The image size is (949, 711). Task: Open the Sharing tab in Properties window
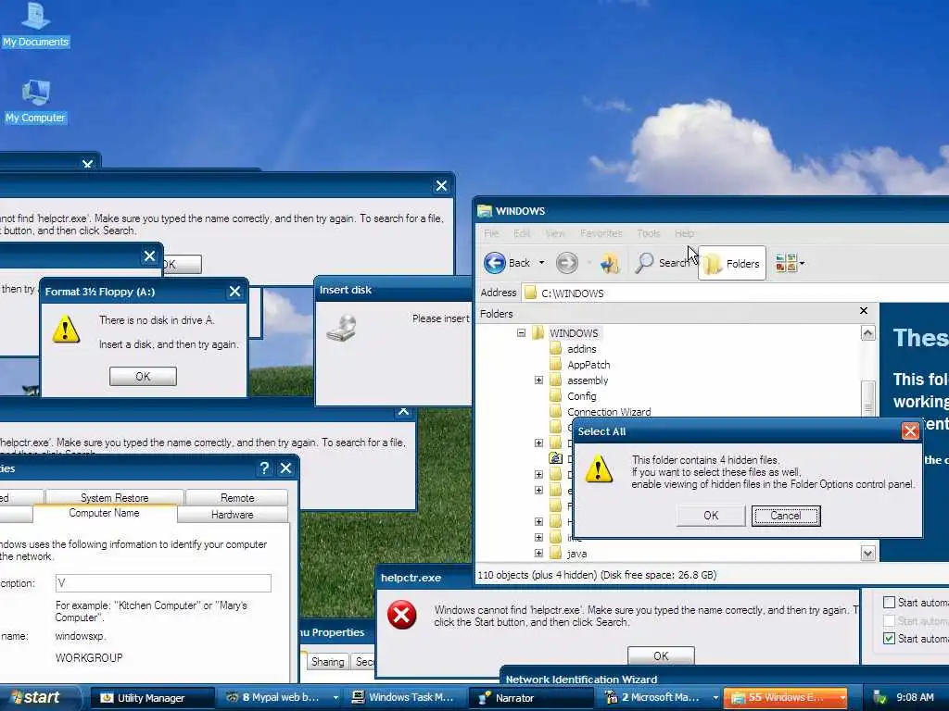tap(327, 661)
